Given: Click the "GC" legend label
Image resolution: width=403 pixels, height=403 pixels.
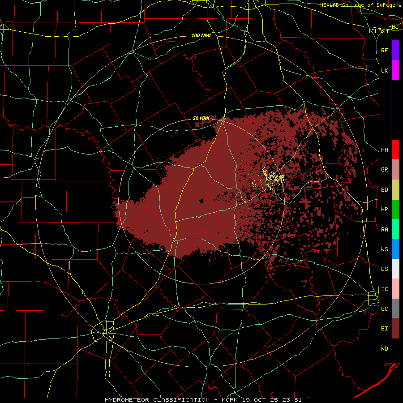Looking at the screenshot, I should click(x=384, y=309).
